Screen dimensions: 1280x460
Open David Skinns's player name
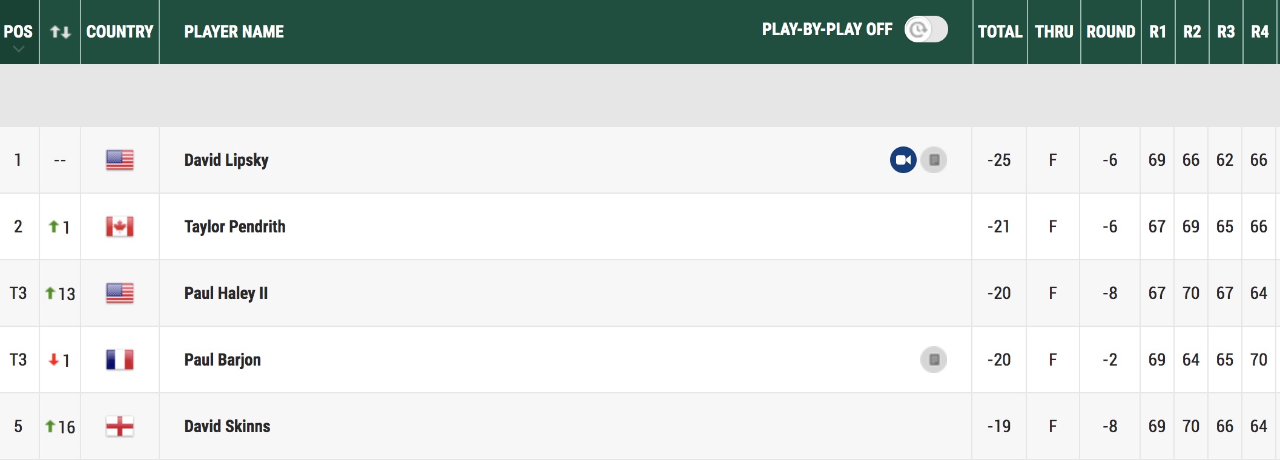coord(227,426)
